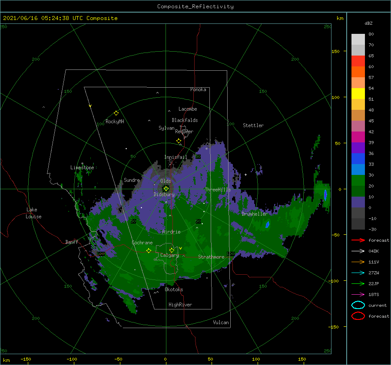This screenshot has height=365, width=391.
Task: Click the Strathmore label
Action: click(x=211, y=257)
